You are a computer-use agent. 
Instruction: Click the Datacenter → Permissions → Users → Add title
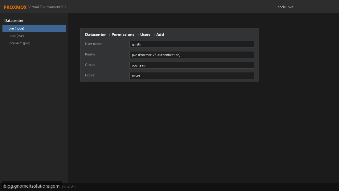click(x=124, y=35)
